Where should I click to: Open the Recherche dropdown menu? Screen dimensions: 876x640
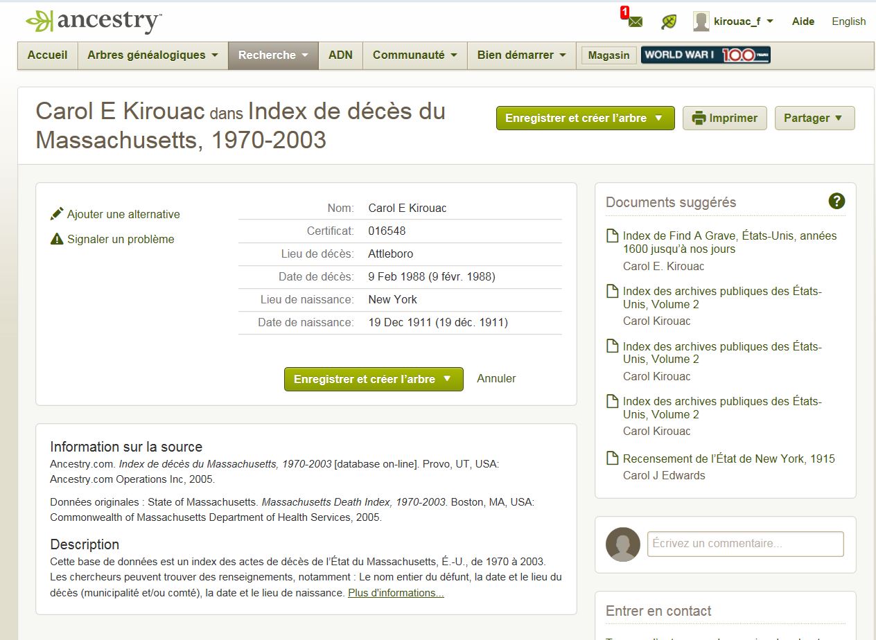click(273, 55)
